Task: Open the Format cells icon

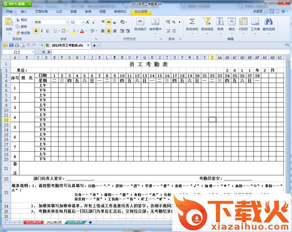Action: (231, 21)
